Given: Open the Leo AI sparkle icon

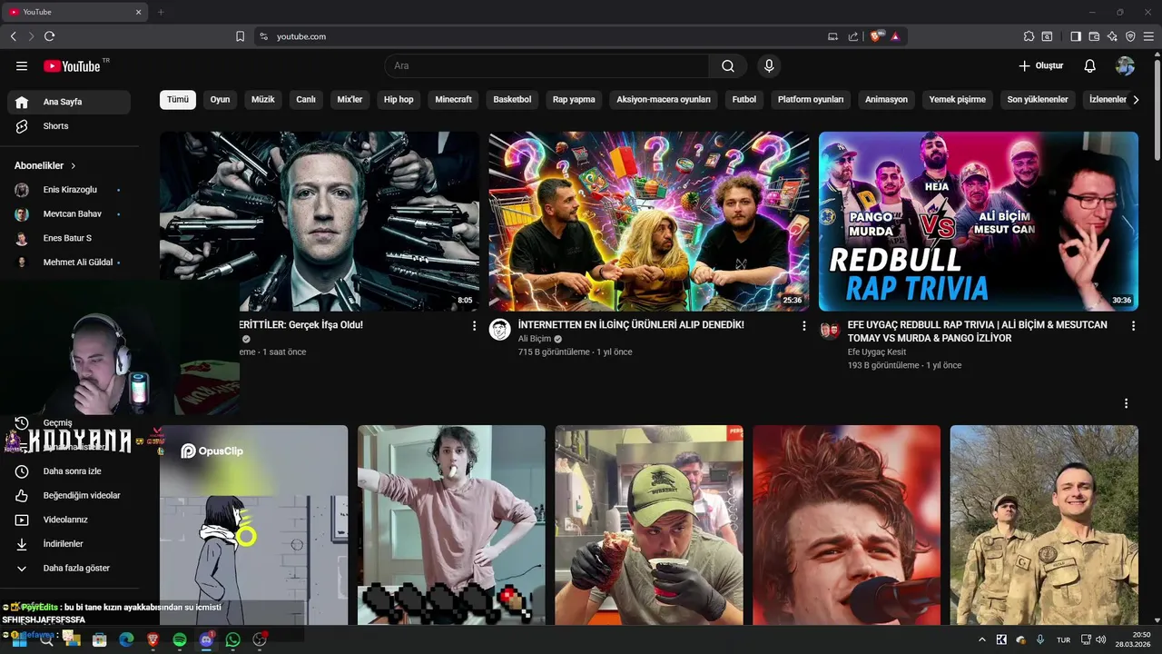Looking at the screenshot, I should (1112, 36).
